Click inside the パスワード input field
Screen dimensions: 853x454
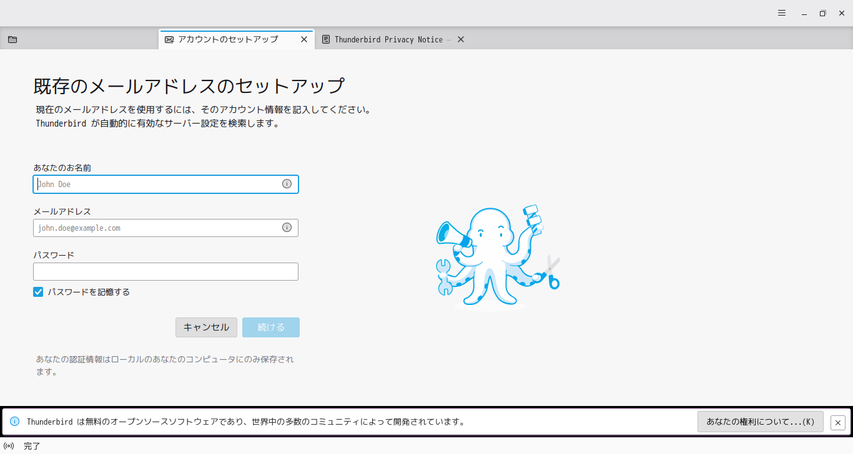click(x=165, y=271)
